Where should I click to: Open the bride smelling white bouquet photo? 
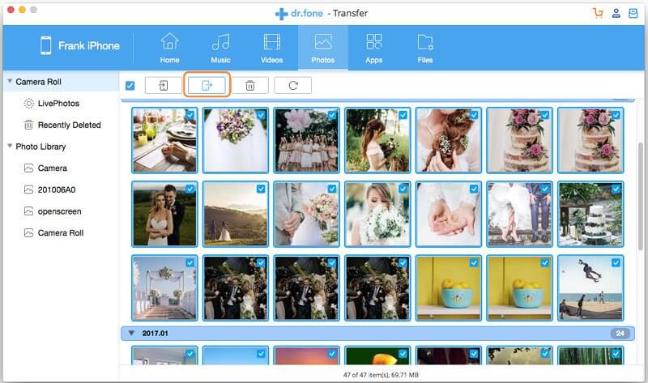(x=377, y=214)
